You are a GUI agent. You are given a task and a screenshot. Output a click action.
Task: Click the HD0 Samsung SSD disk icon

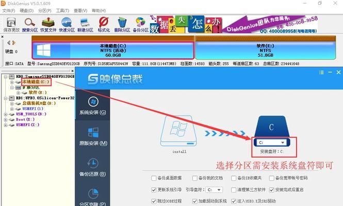(x=11, y=76)
